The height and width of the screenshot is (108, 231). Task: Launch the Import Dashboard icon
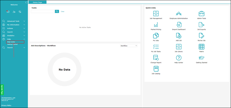(x=179, y=25)
